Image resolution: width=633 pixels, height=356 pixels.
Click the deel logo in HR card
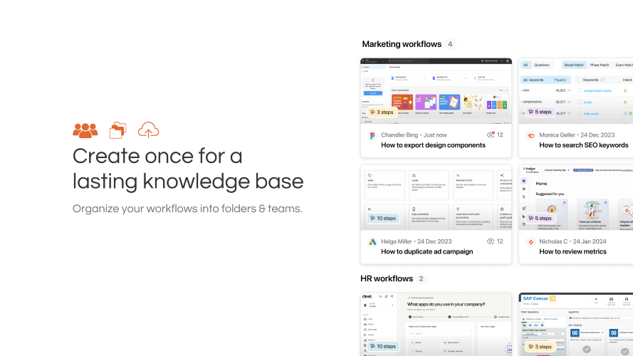pyautogui.click(x=367, y=296)
